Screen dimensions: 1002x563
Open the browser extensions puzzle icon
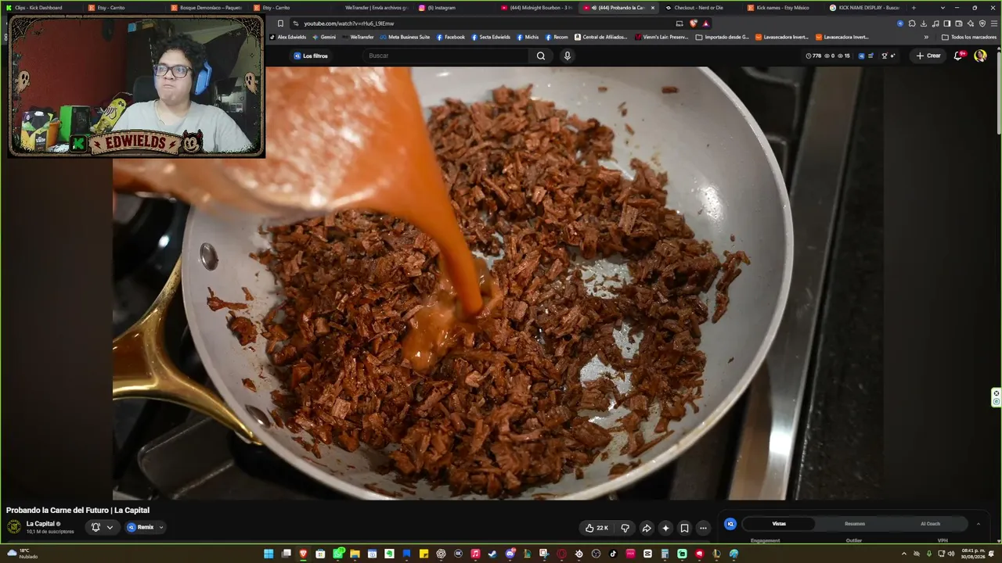(912, 23)
